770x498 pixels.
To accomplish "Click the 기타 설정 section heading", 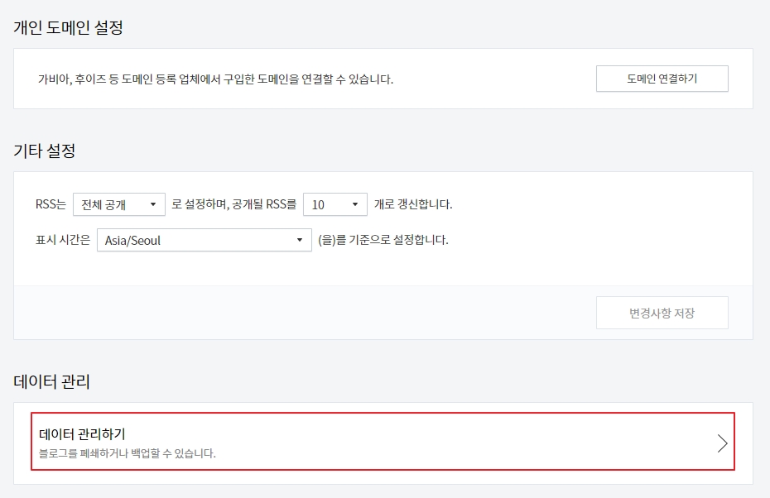I will click(44, 150).
